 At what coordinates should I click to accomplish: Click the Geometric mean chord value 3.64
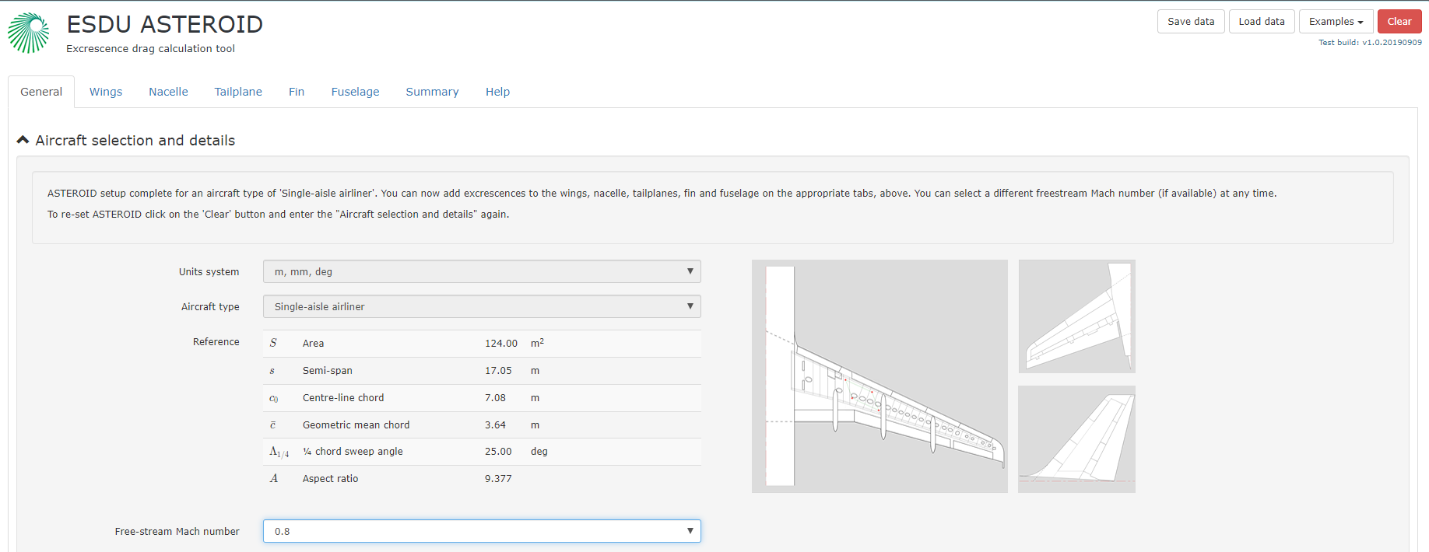(495, 425)
